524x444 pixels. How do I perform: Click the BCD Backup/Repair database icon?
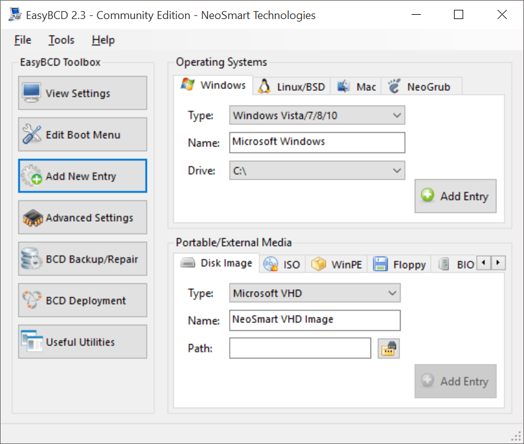(31, 259)
